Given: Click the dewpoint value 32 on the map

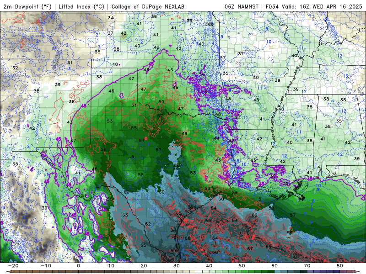Looking at the screenshot, I should coord(15,68).
